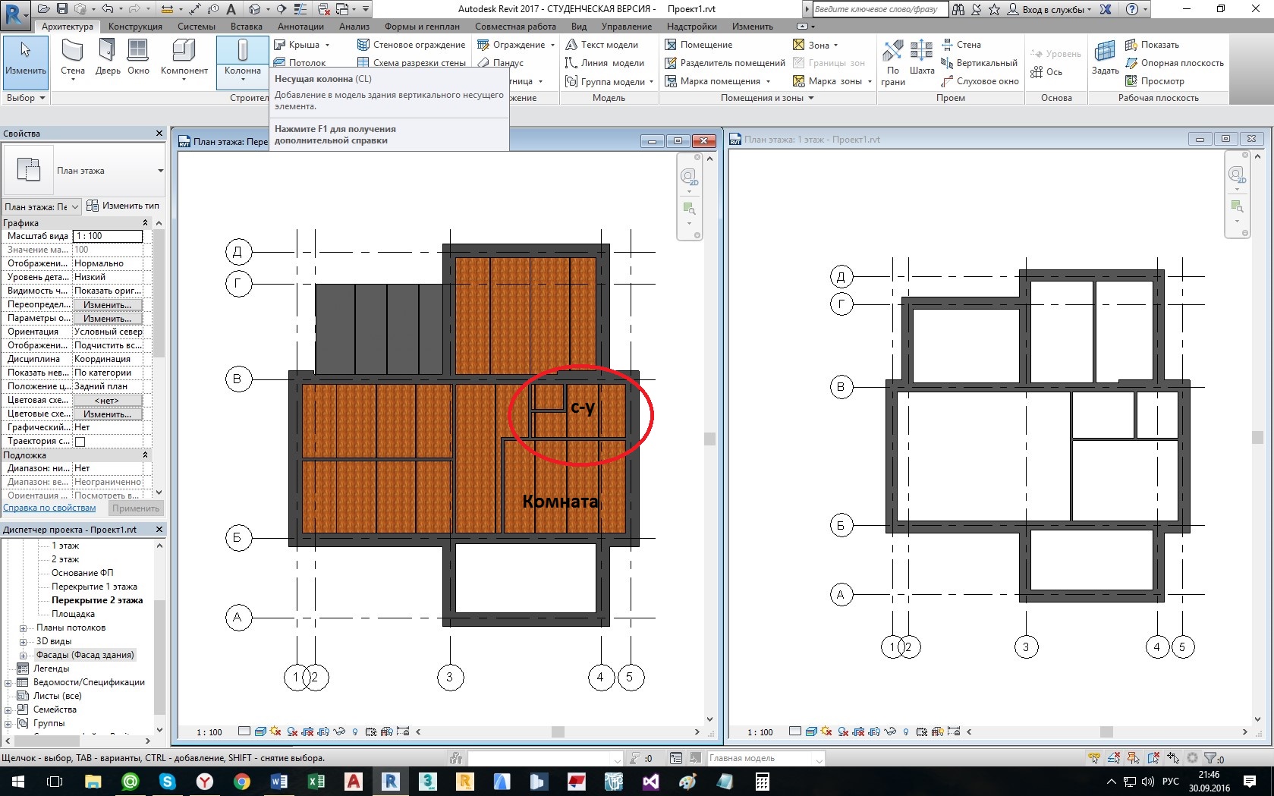Viewport: 1274px width, 796px height.
Task: Open the План этажа type selector dropdown
Action: point(160,171)
